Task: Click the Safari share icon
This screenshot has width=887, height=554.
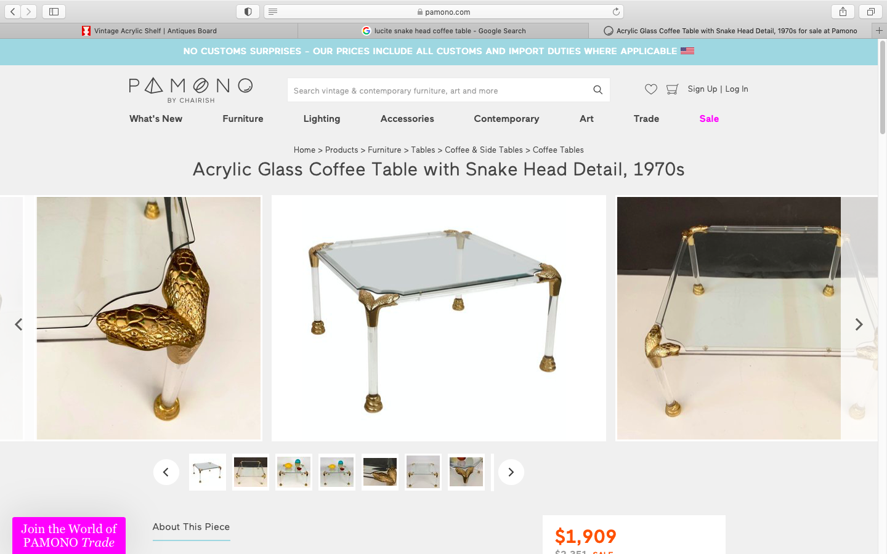Action: [x=843, y=12]
